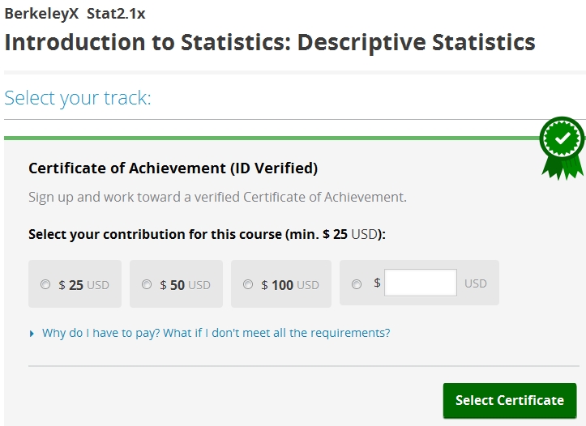Image resolution: width=586 pixels, height=426 pixels.
Task: Click the green verified ribbon badge icon
Action: coord(562,147)
